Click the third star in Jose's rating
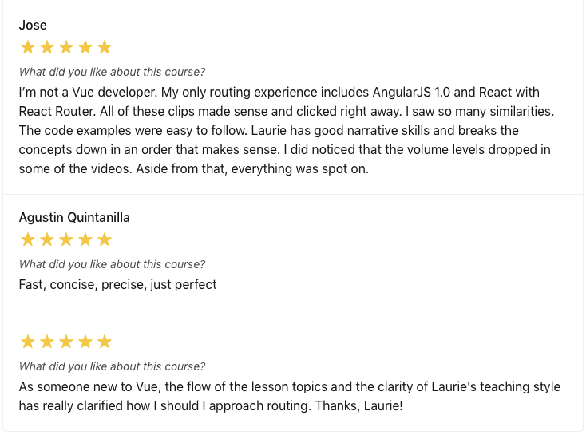 [x=66, y=47]
